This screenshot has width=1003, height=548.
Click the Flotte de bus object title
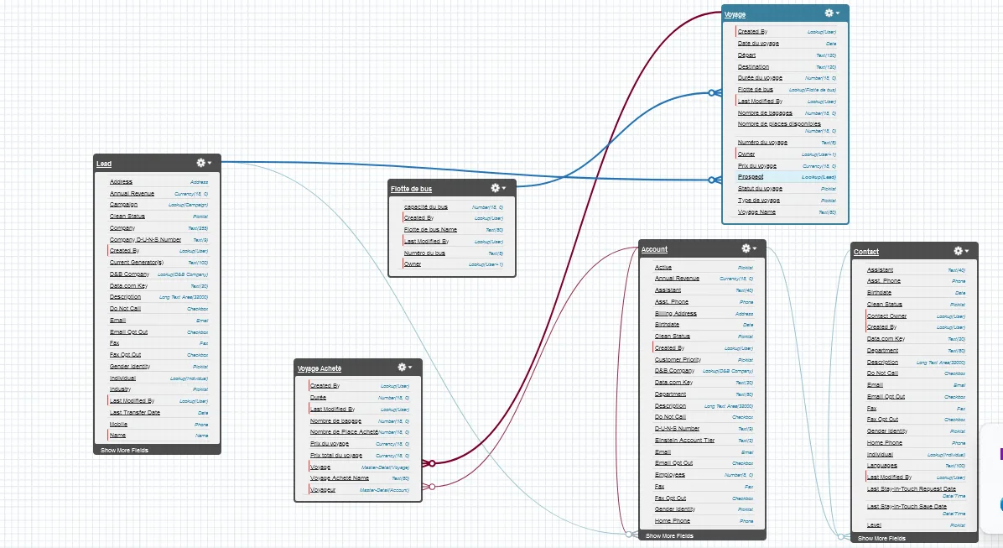tap(411, 189)
